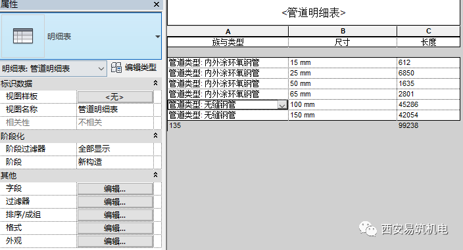Click the 50 mm size cell
The height and width of the screenshot is (250, 463).
343,83
